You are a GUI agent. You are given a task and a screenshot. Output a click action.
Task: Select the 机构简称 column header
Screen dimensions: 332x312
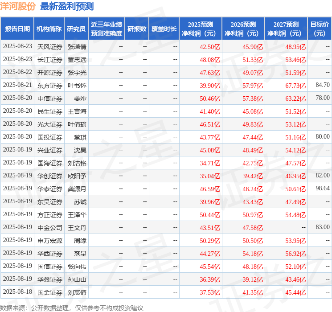coord(49,29)
